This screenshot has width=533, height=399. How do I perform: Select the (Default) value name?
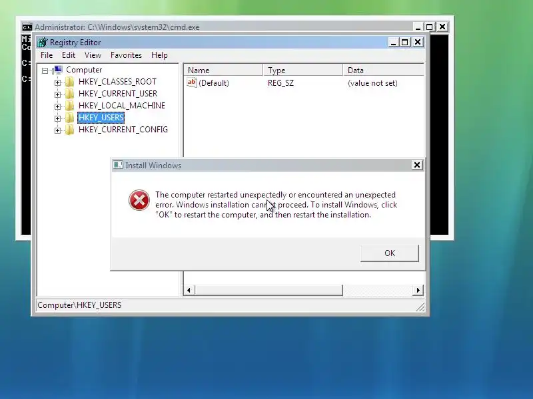(x=213, y=83)
